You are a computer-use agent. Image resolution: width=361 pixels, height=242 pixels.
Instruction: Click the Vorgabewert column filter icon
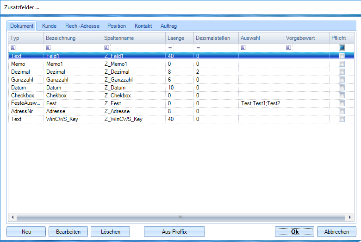click(x=288, y=48)
